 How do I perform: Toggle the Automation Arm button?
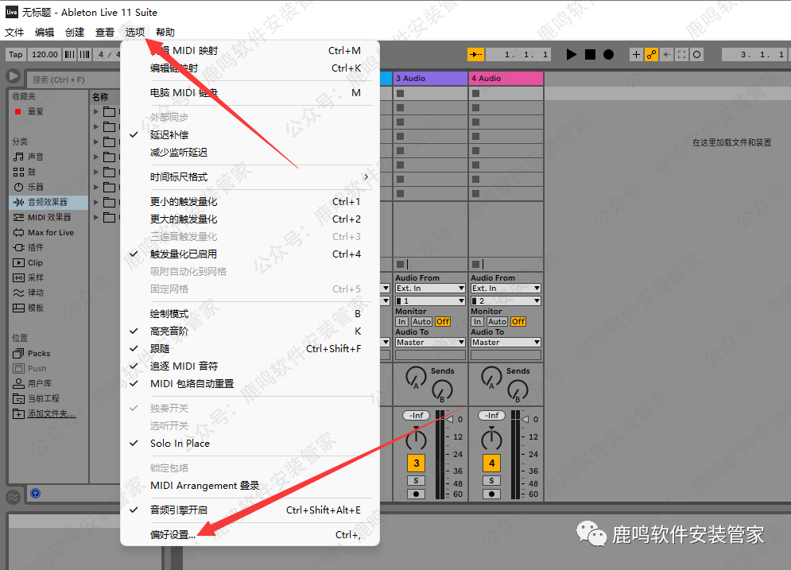pos(651,55)
